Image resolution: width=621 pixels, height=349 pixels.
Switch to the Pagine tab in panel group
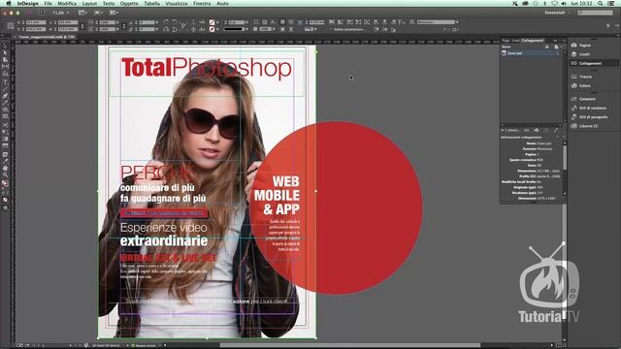pyautogui.click(x=506, y=41)
